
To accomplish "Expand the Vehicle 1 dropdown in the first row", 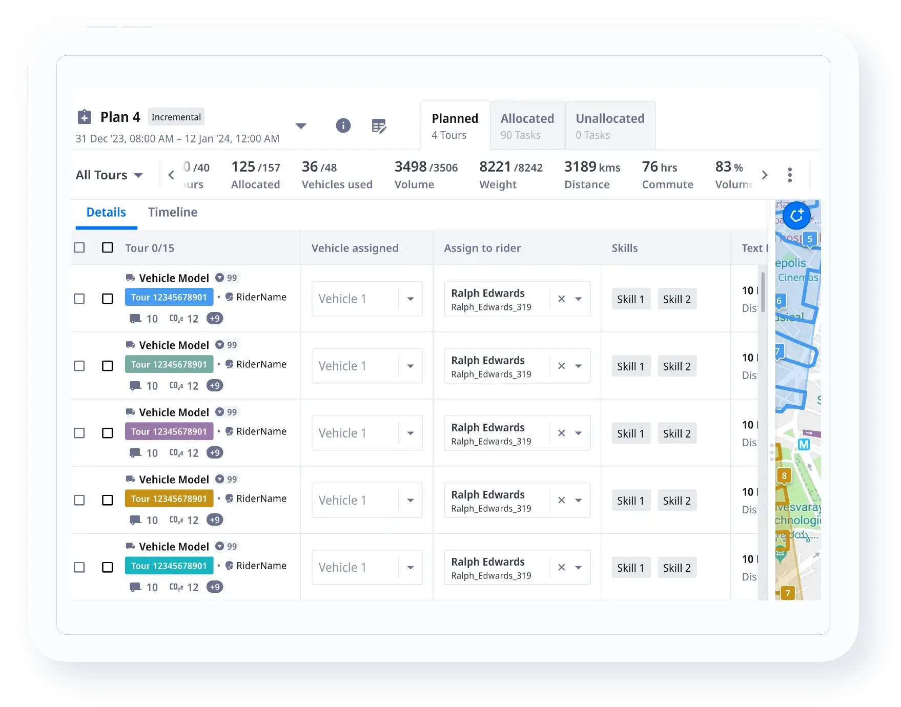I will (410, 299).
